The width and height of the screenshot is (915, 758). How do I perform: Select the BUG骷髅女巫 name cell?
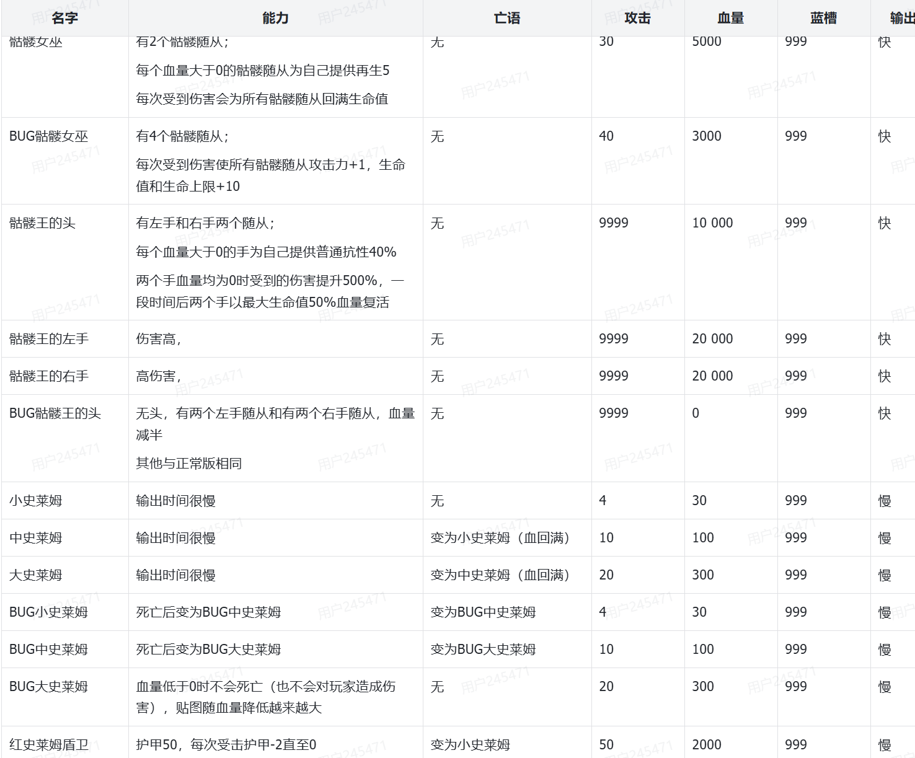(x=49, y=136)
